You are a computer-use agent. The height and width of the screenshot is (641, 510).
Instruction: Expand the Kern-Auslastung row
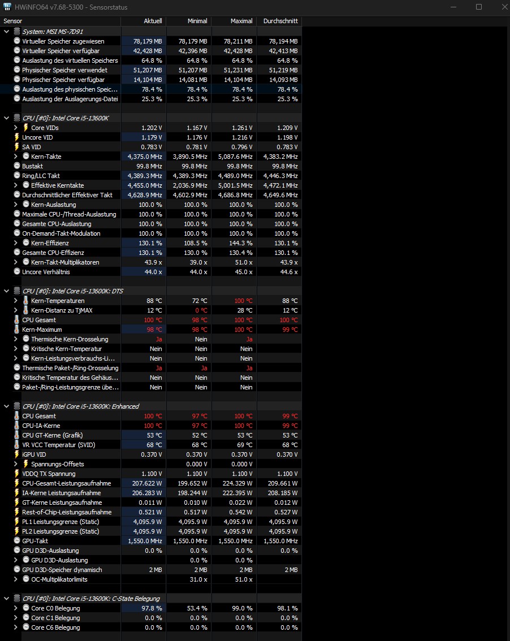[x=15, y=205]
